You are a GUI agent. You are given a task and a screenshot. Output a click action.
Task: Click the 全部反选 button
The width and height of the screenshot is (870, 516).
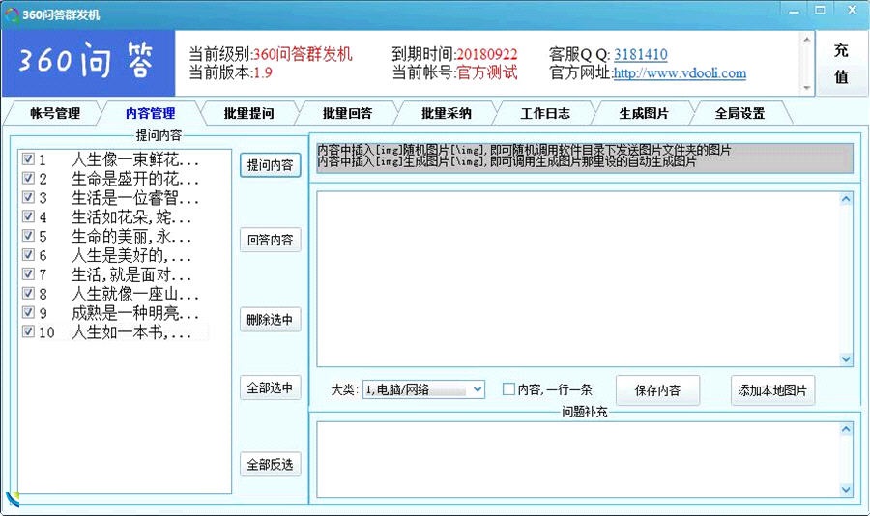click(x=271, y=465)
